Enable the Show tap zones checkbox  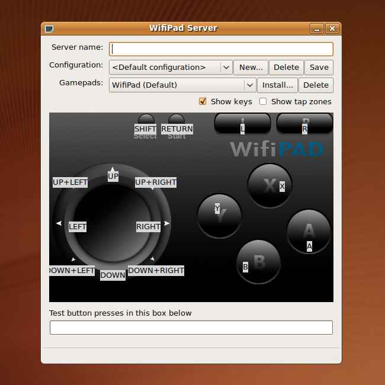pyautogui.click(x=263, y=101)
